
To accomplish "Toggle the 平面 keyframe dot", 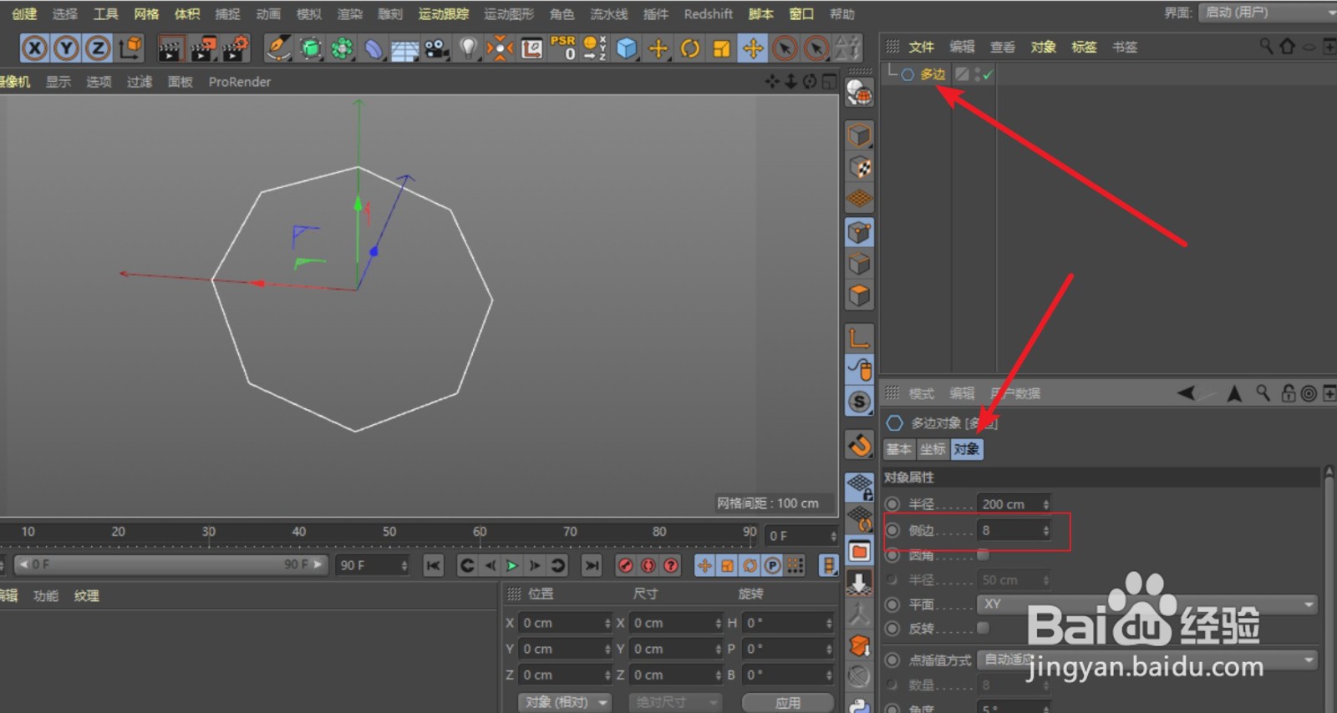I will tap(893, 604).
